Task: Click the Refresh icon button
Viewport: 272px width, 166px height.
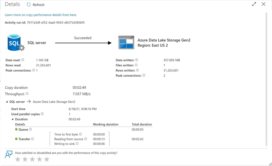Action: (x=29, y=5)
